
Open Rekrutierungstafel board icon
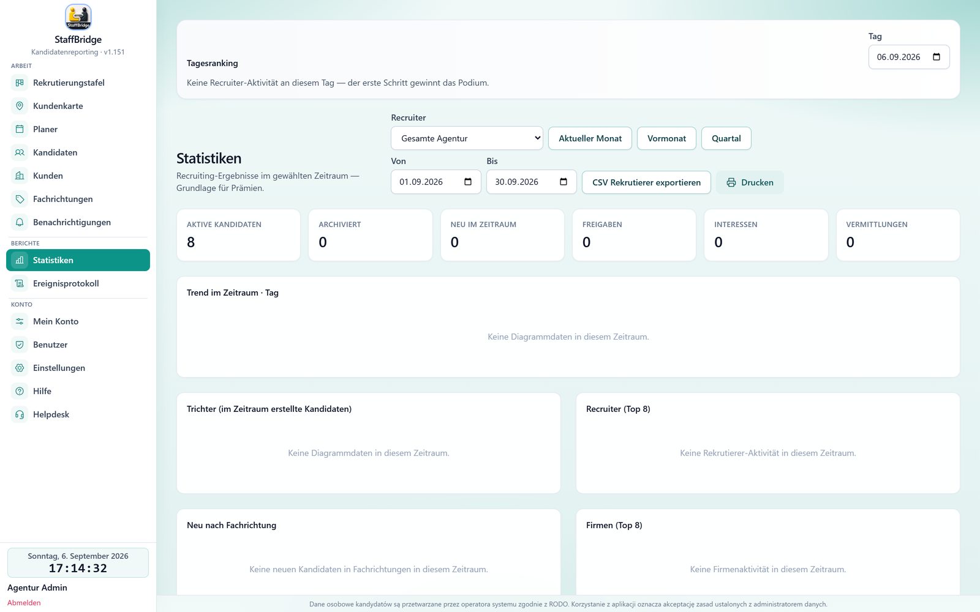point(20,83)
